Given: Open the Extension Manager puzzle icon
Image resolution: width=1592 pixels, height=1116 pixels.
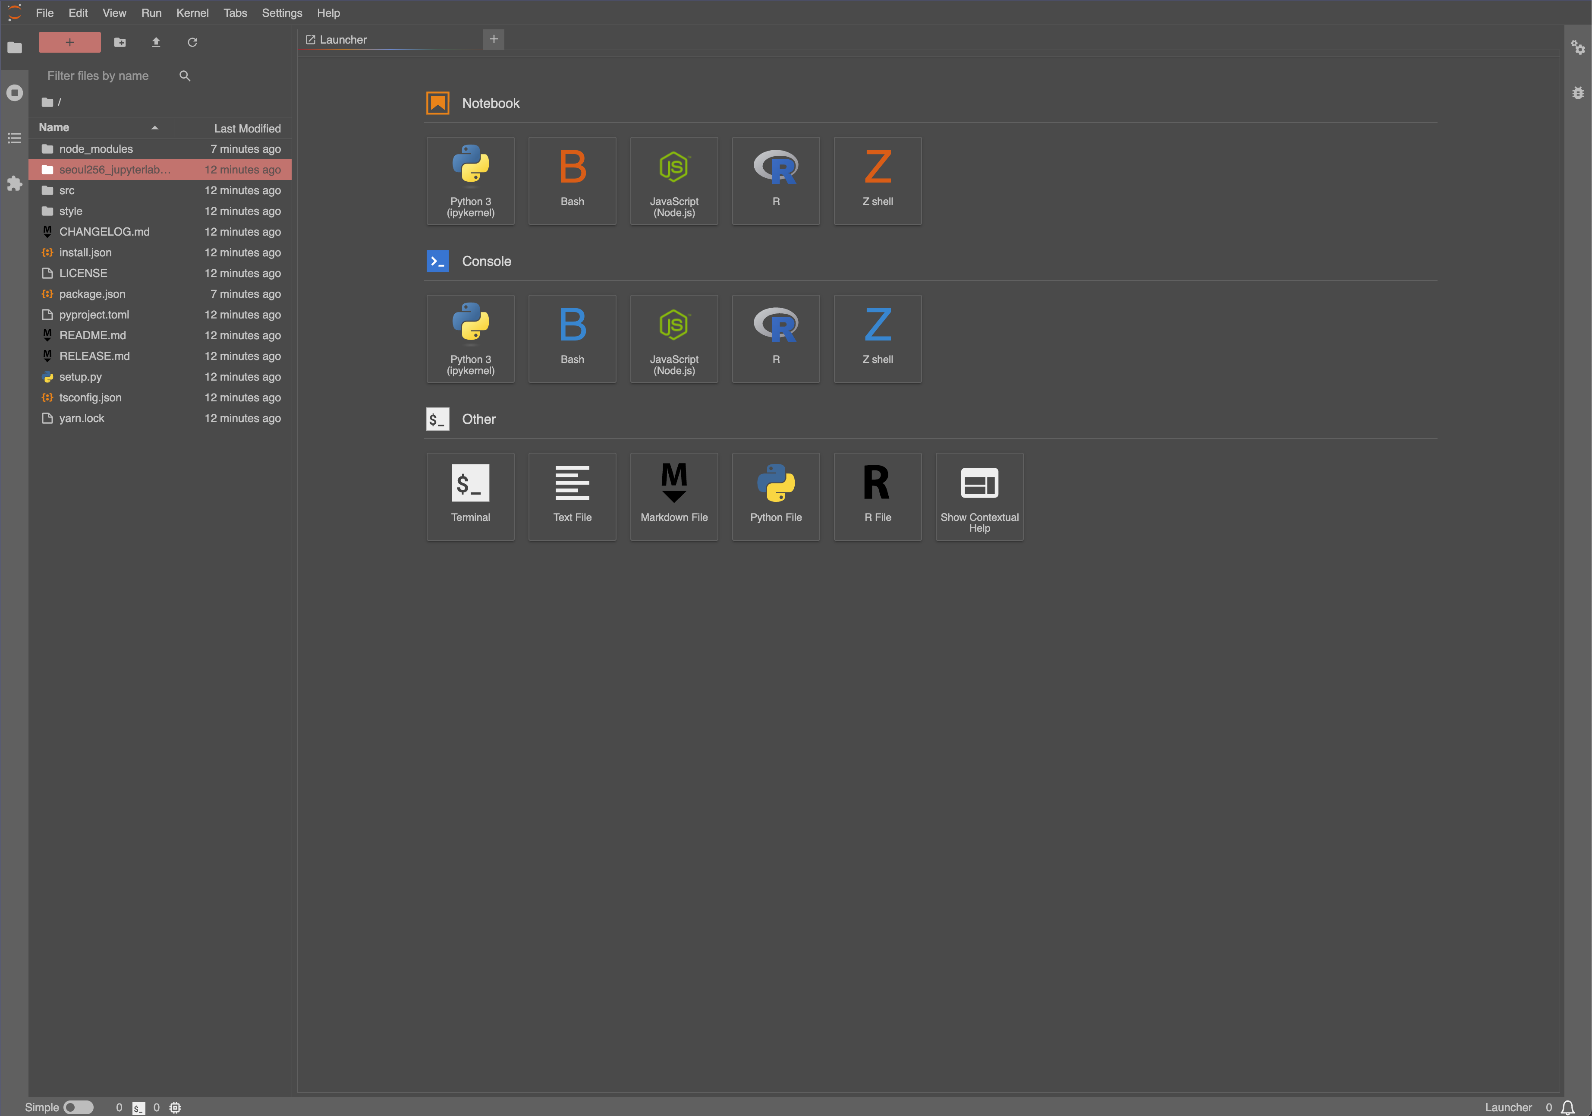Looking at the screenshot, I should click(15, 183).
